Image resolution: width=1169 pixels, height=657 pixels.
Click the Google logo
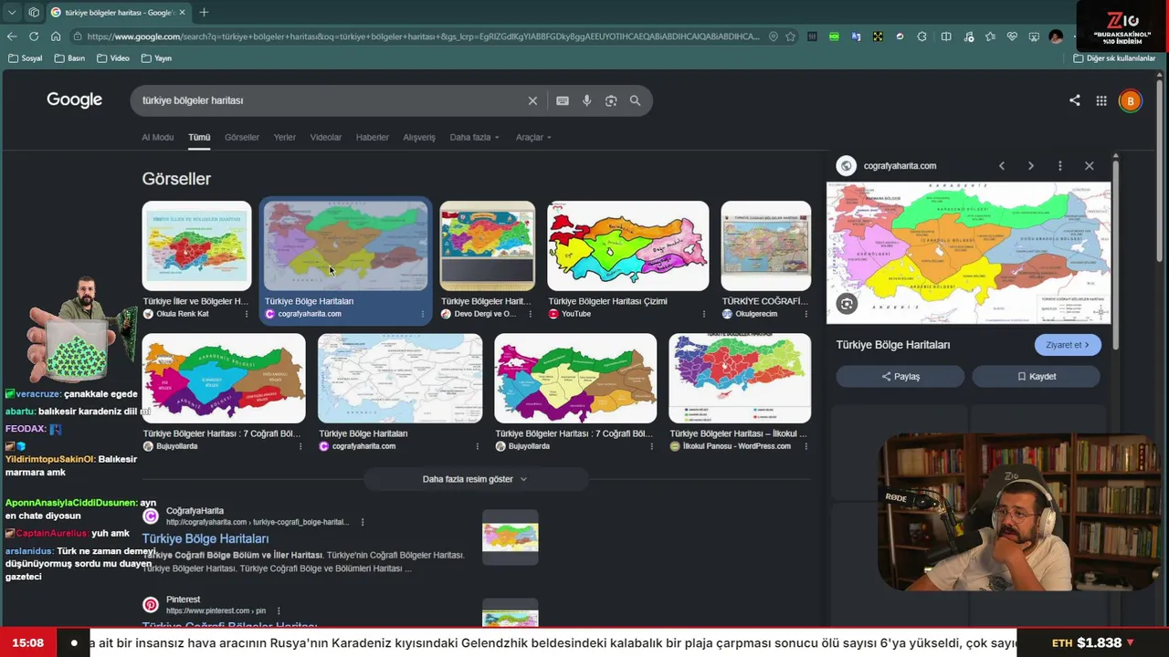click(x=74, y=100)
